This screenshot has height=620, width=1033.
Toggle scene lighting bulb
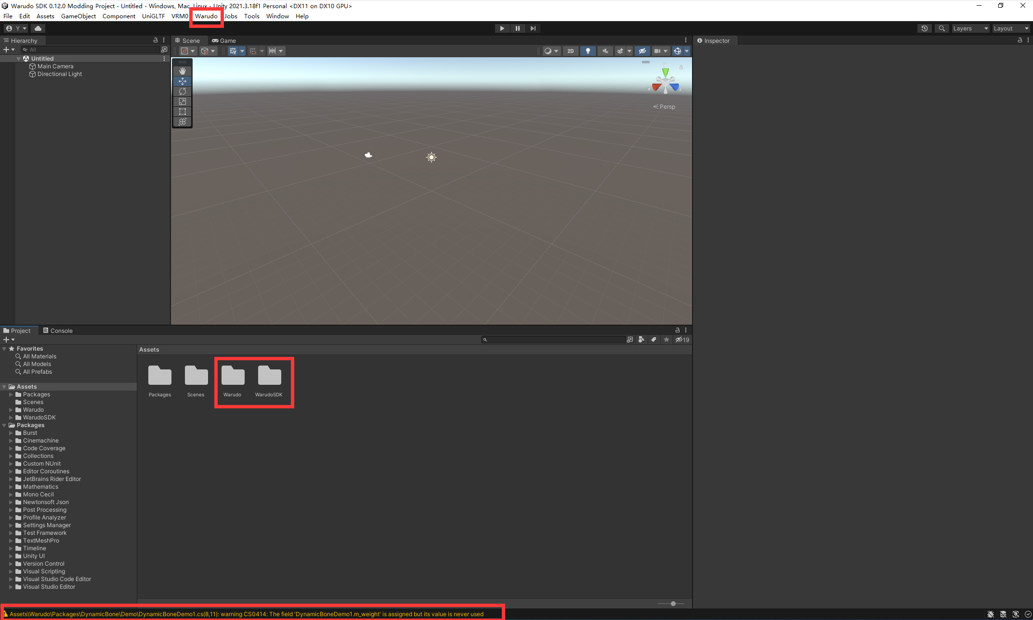point(588,51)
